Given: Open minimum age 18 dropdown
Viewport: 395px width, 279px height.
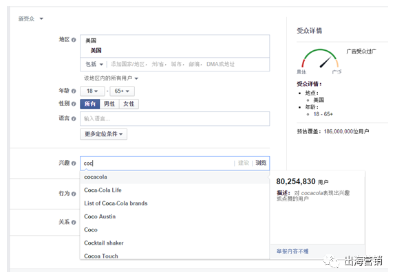Looking at the screenshot, I should click(x=92, y=91).
